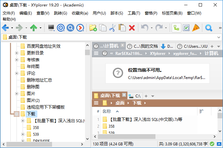Select 违规应用下下架模板 folder
This screenshot has height=148, width=223.
pyautogui.click(x=46, y=107)
